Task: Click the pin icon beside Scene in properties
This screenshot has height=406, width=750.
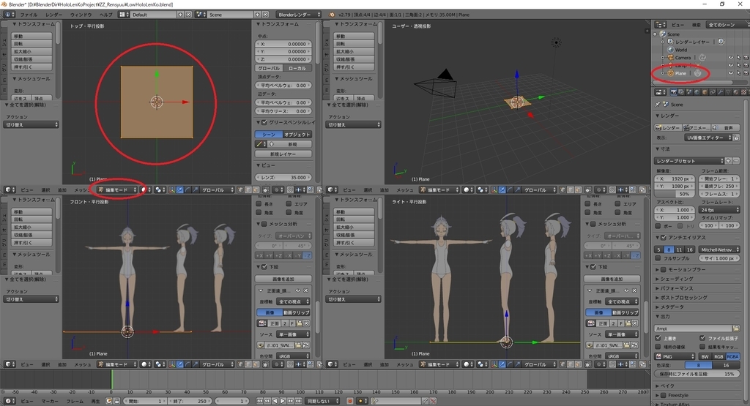Action: (x=657, y=104)
